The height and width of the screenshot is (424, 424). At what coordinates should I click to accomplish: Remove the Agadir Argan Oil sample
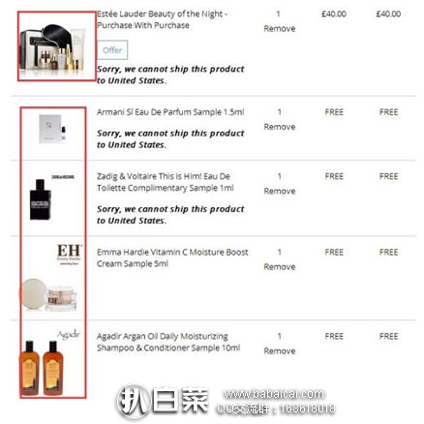(280, 351)
